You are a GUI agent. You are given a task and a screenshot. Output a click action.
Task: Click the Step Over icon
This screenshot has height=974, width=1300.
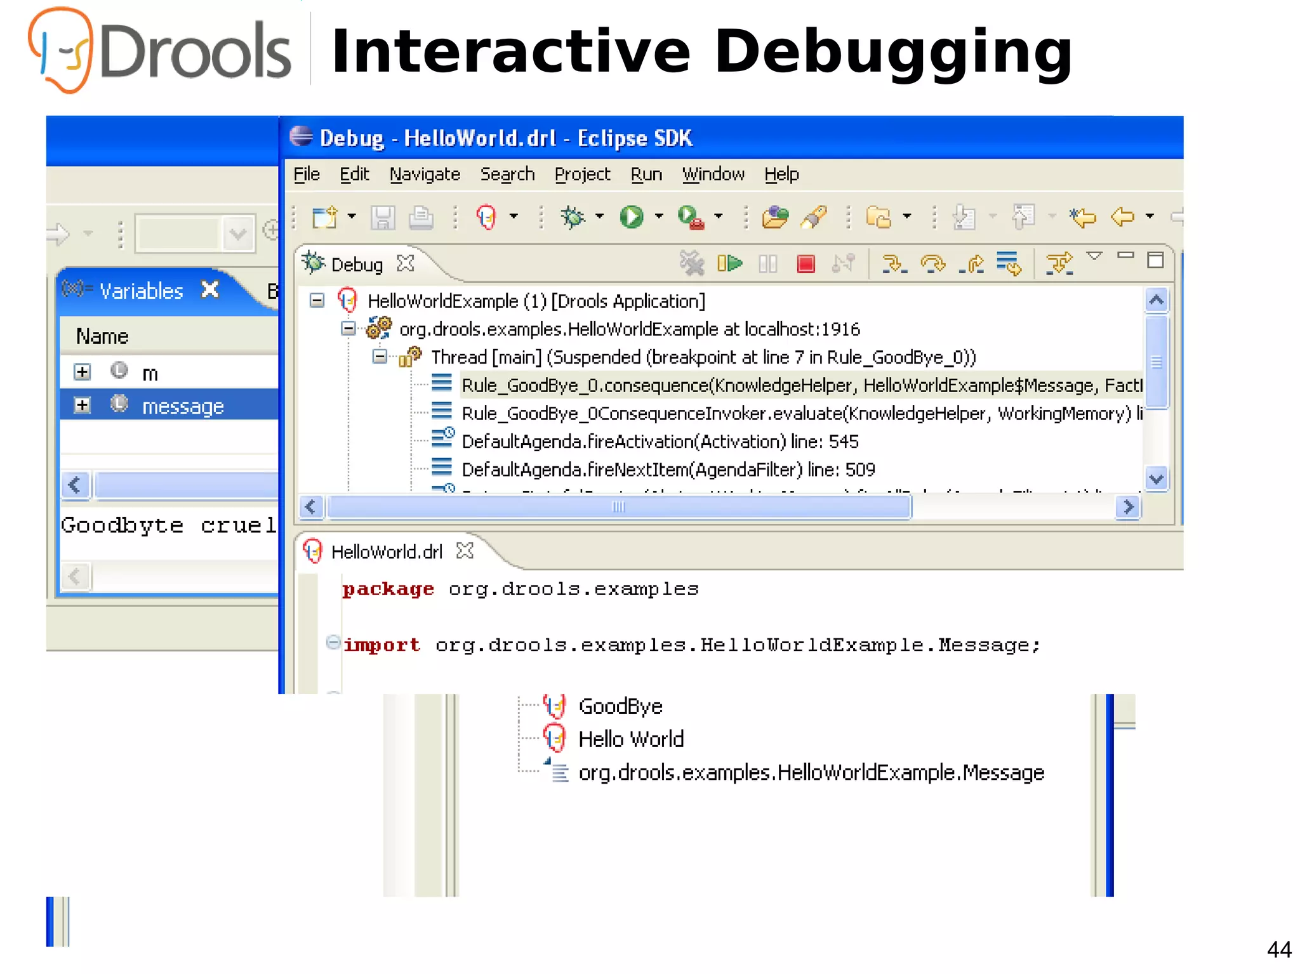coord(933,263)
